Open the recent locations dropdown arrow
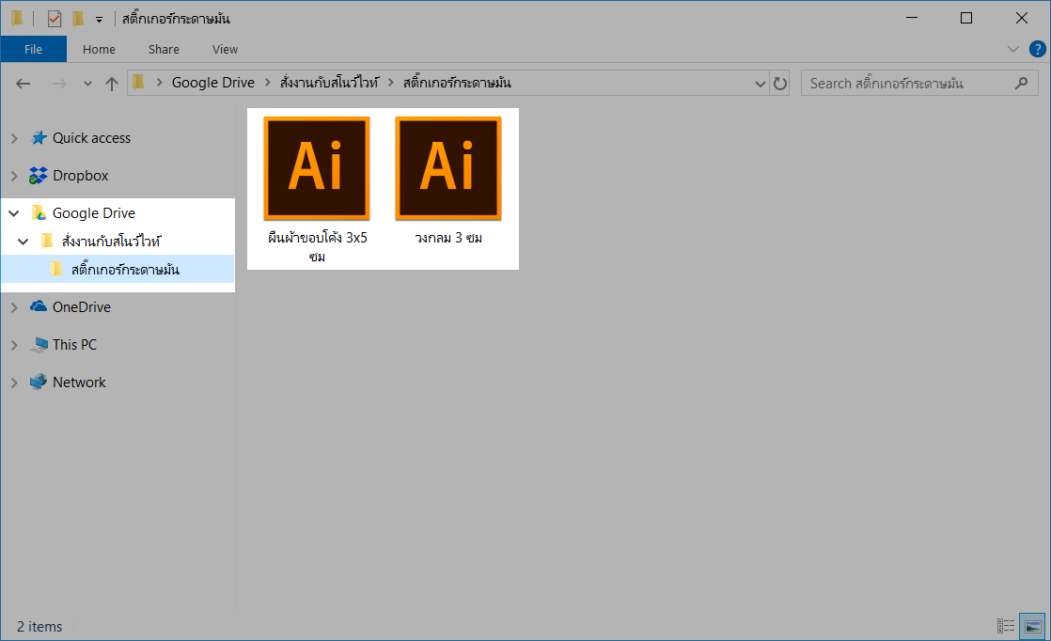 [x=87, y=84]
